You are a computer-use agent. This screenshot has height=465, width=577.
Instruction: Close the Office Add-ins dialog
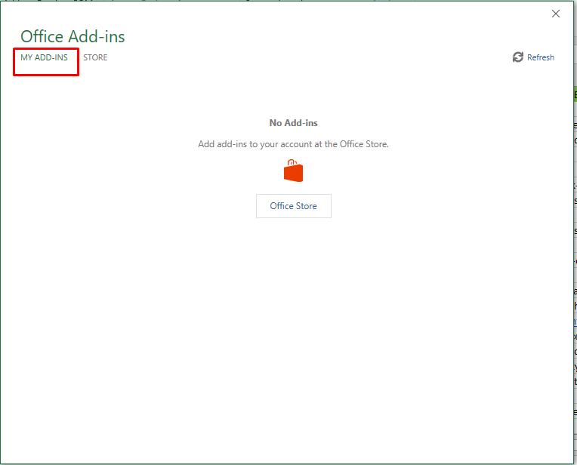[x=556, y=14]
